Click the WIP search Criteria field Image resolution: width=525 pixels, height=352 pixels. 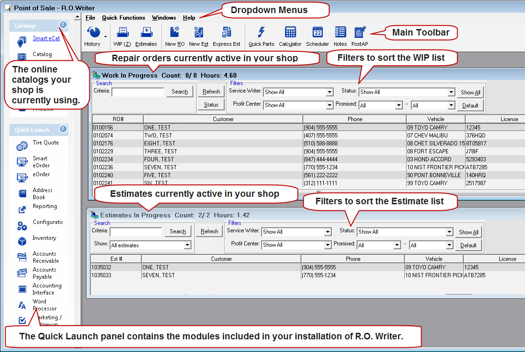coord(138,92)
